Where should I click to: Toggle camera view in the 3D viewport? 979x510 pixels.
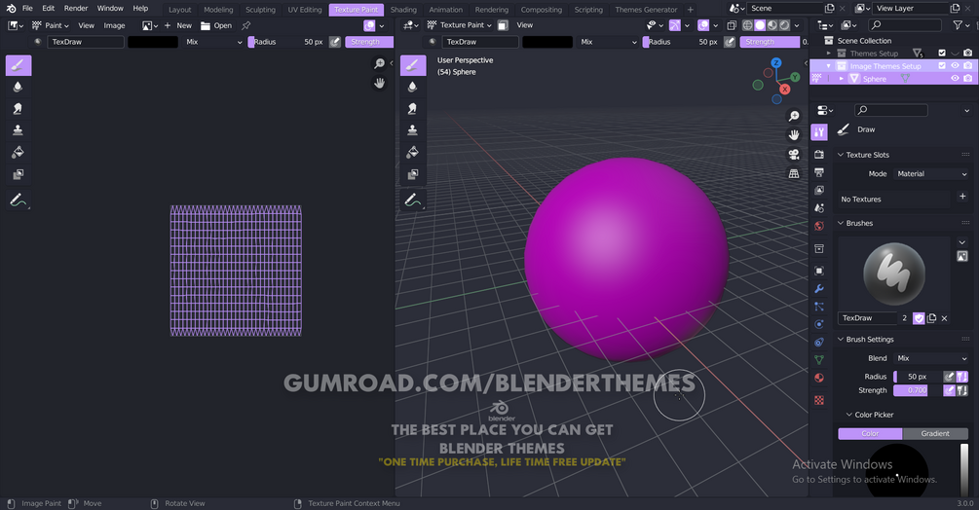794,154
